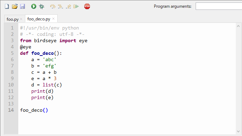Switch to the foo.py tab
The width and height of the screenshot is (242, 136).
pos(13,19)
